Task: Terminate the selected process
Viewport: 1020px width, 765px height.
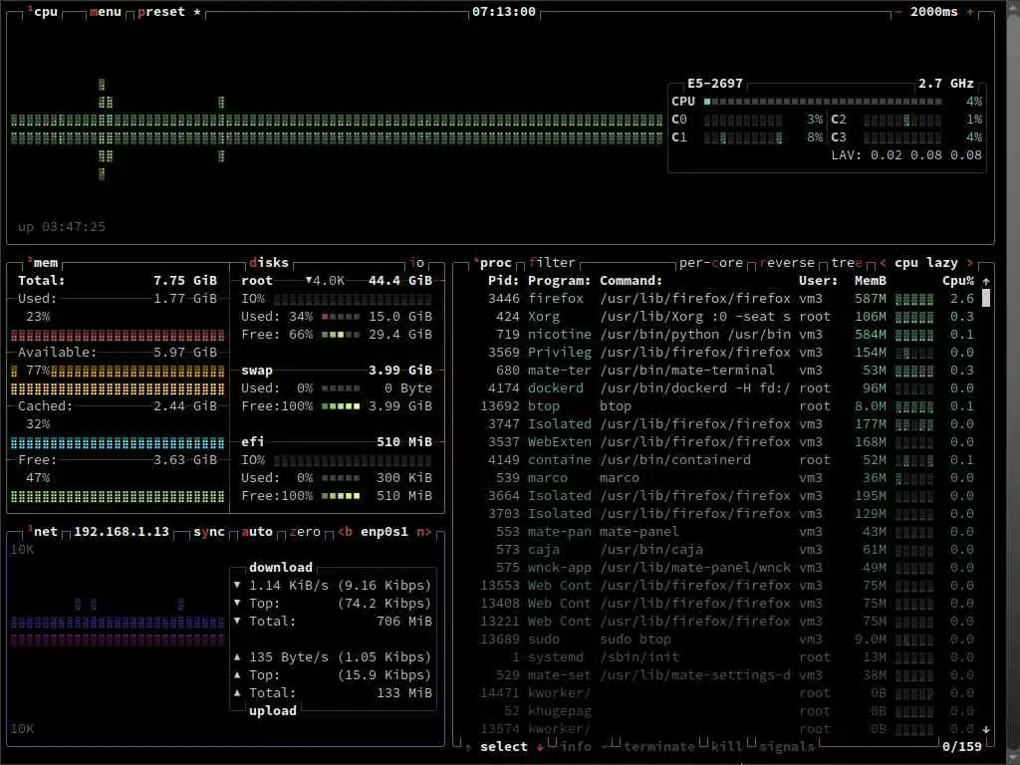Action: click(659, 747)
